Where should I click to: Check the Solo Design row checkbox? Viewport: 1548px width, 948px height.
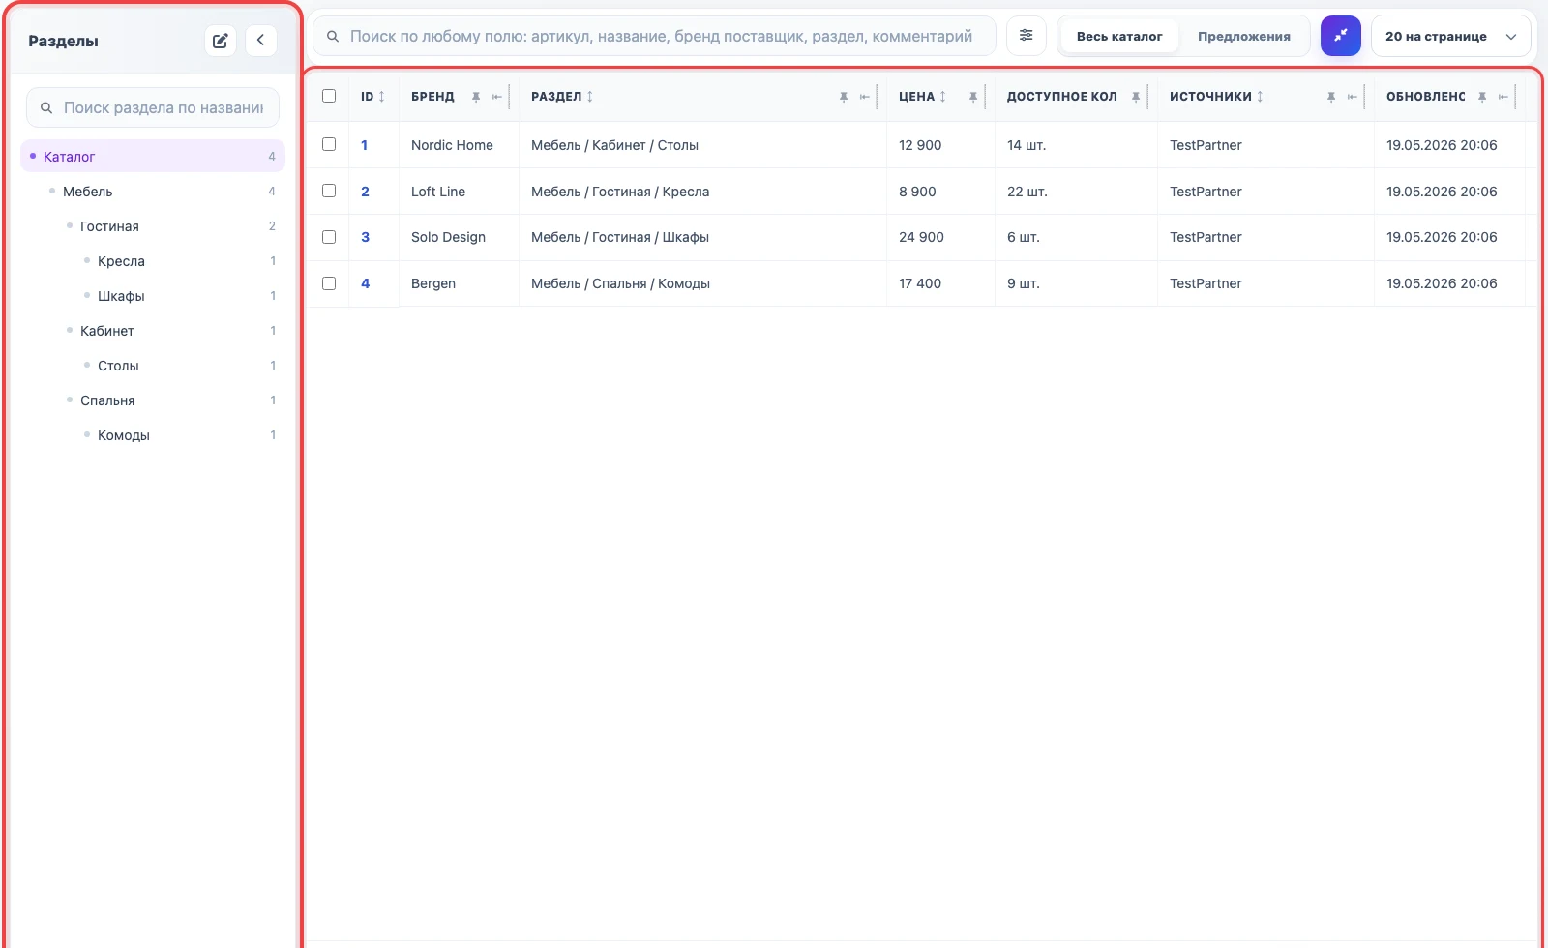[329, 237]
